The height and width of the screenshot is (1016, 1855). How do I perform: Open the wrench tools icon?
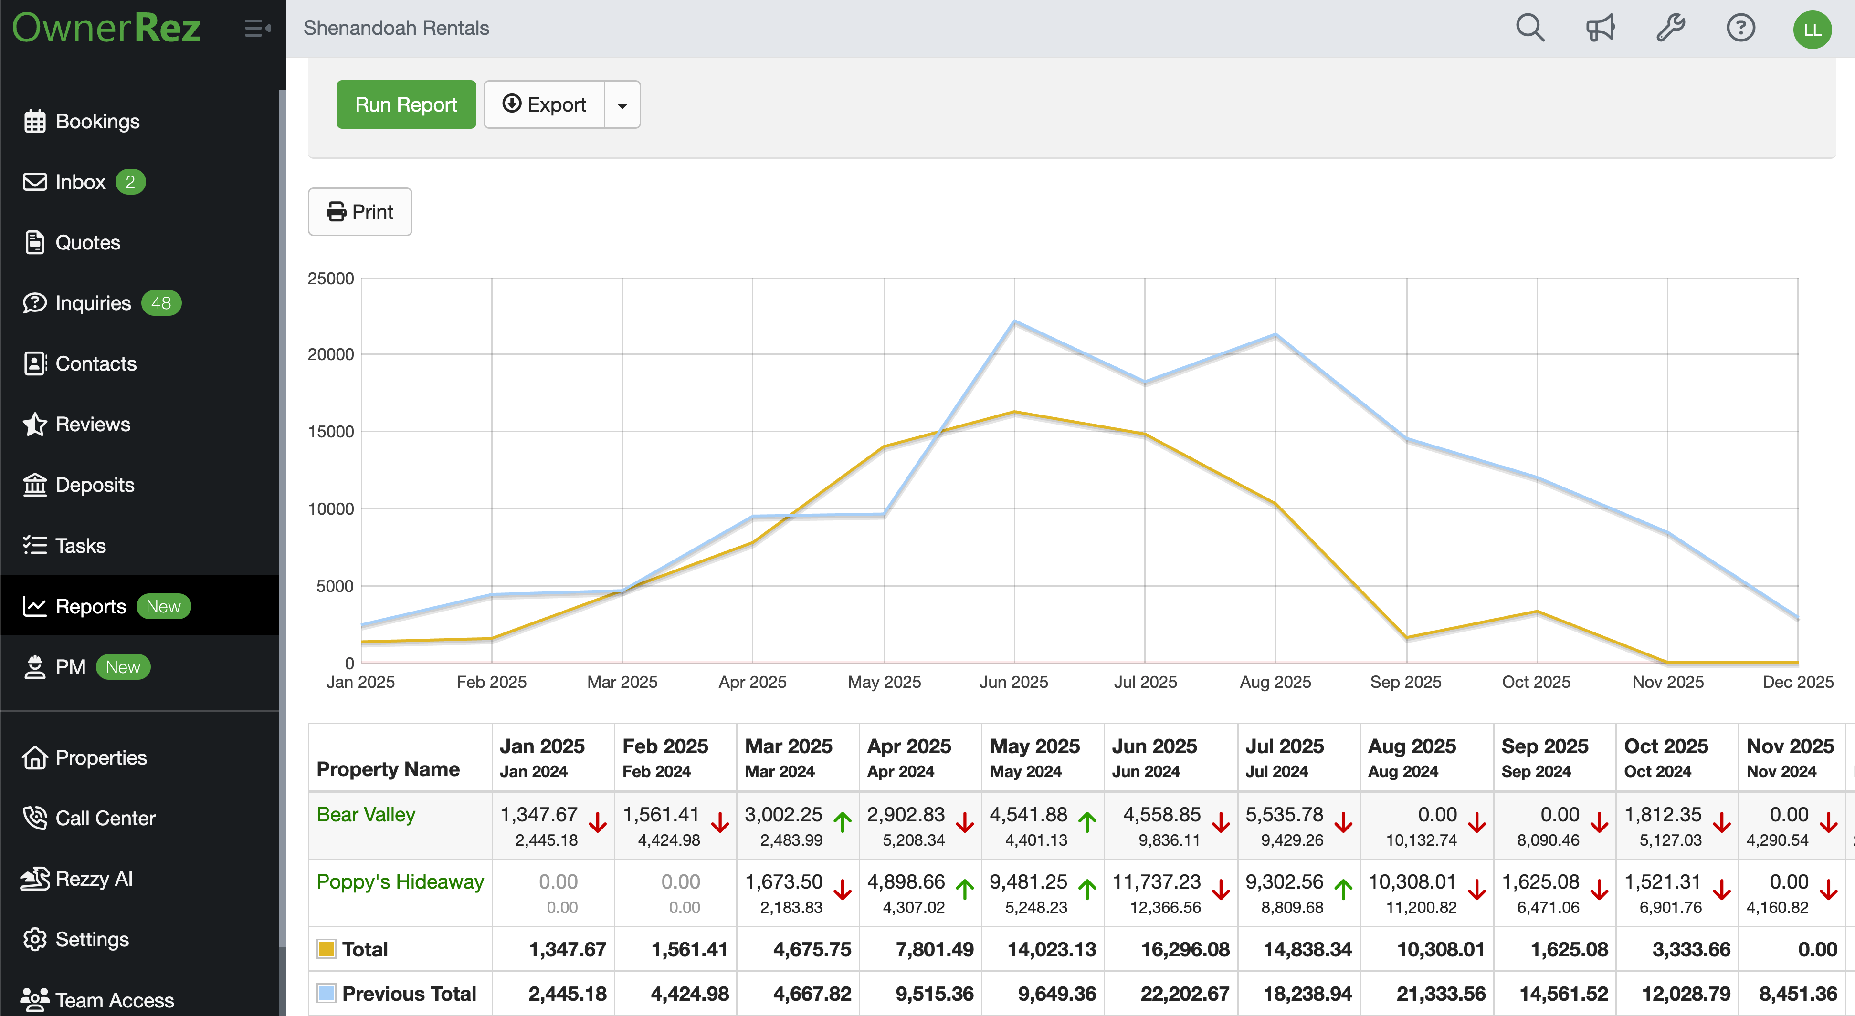[x=1671, y=28]
